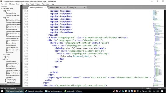This screenshot has height=93, width=166.
Task: Open diamond.php in the sidebar
Action: [11, 82]
